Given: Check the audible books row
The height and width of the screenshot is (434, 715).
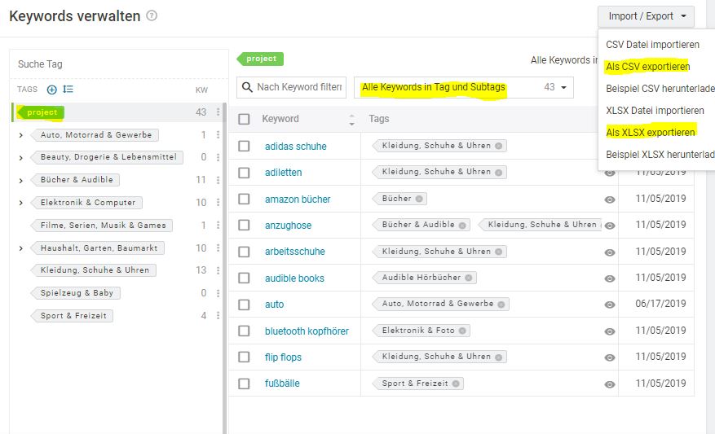Looking at the screenshot, I should point(244,278).
